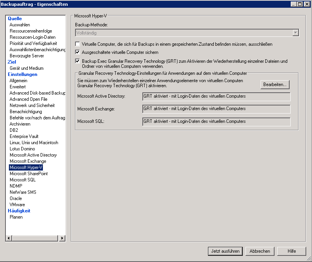Open Microsoft SharePoint settings
Screen dimensions: 312x262
click(x=29, y=174)
